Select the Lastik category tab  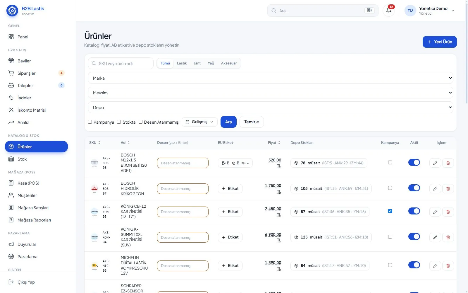coord(182,63)
